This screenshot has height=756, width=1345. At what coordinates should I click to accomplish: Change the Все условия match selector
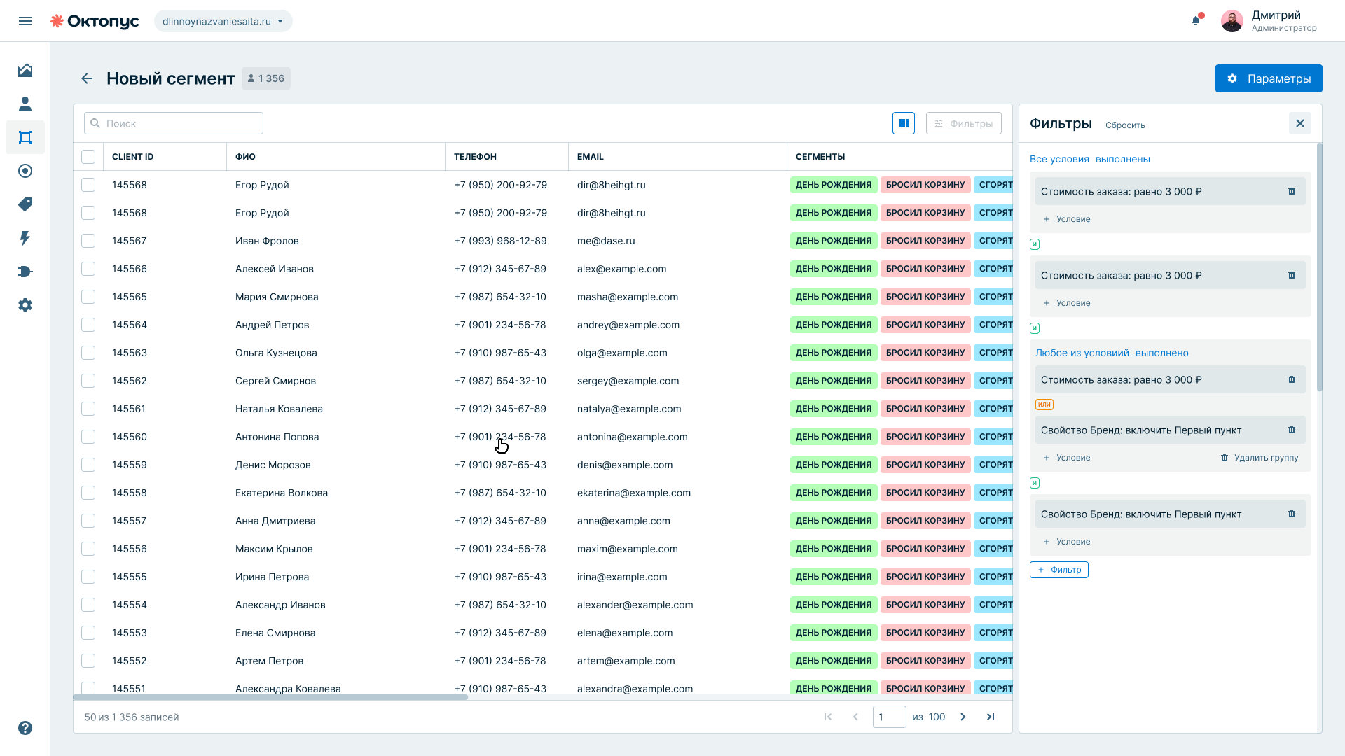[x=1059, y=159]
